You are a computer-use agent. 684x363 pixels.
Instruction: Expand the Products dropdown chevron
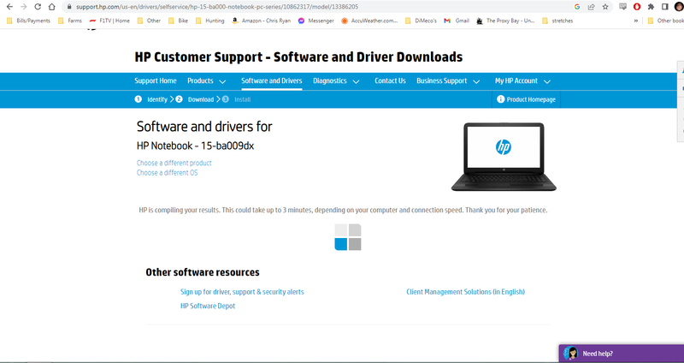click(222, 81)
